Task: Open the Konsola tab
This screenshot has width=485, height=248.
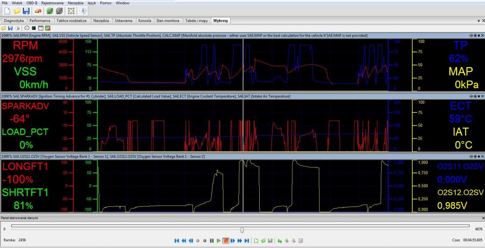Action: click(144, 21)
